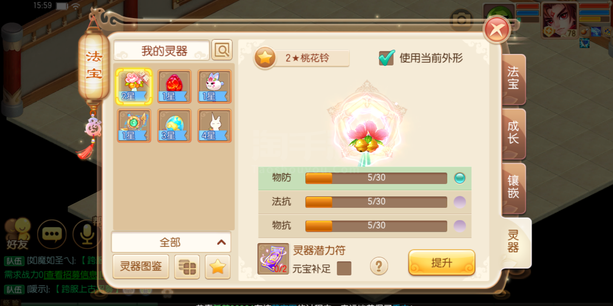
Task: Open the question mark help icon
Action: tap(379, 266)
